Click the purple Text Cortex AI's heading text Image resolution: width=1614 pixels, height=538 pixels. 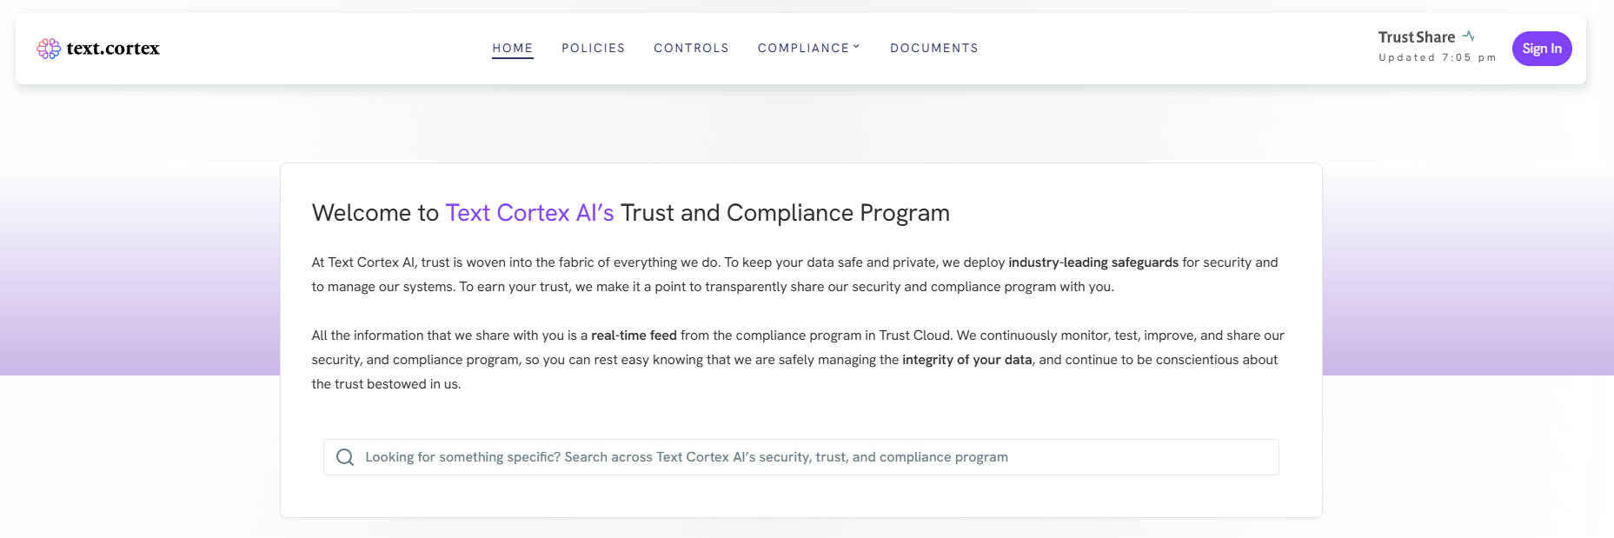point(530,213)
